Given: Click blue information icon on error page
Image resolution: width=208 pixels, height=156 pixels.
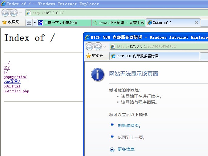Looking at the screenshot, I should click(x=98, y=75).
